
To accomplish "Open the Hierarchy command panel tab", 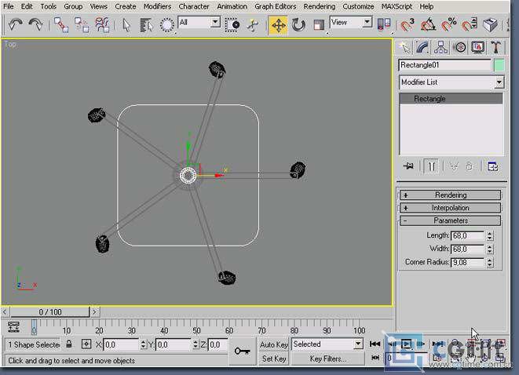I will click(441, 48).
